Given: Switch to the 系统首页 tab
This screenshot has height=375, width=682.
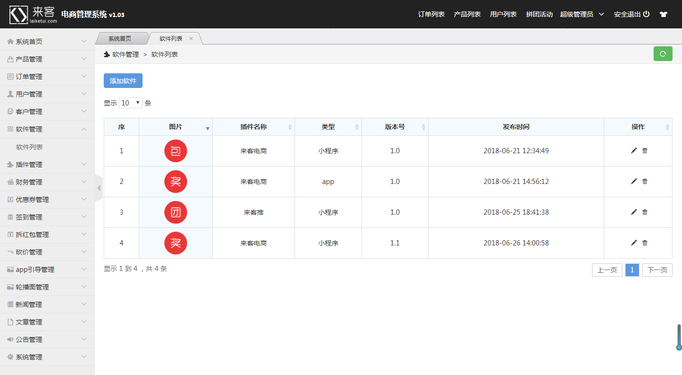Looking at the screenshot, I should (120, 39).
